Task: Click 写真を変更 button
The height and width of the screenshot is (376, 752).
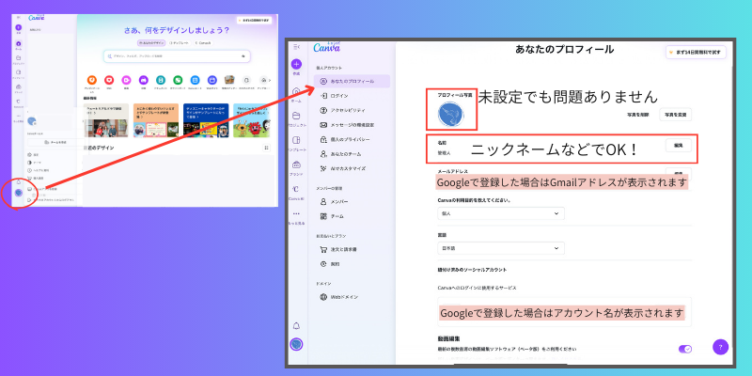Action: pyautogui.click(x=676, y=115)
